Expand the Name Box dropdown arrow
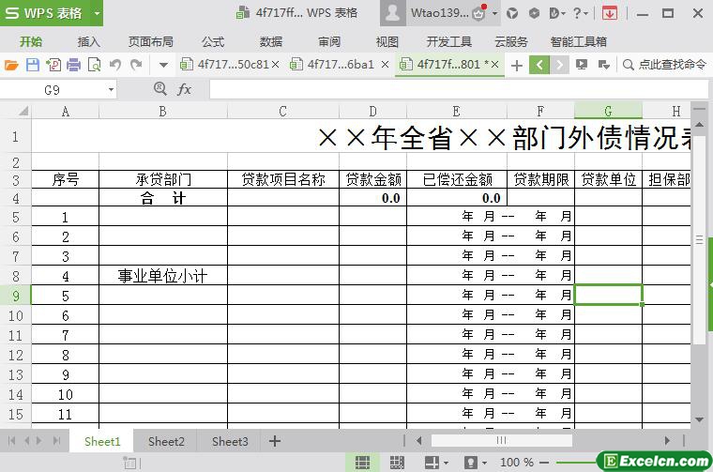 click(x=111, y=89)
